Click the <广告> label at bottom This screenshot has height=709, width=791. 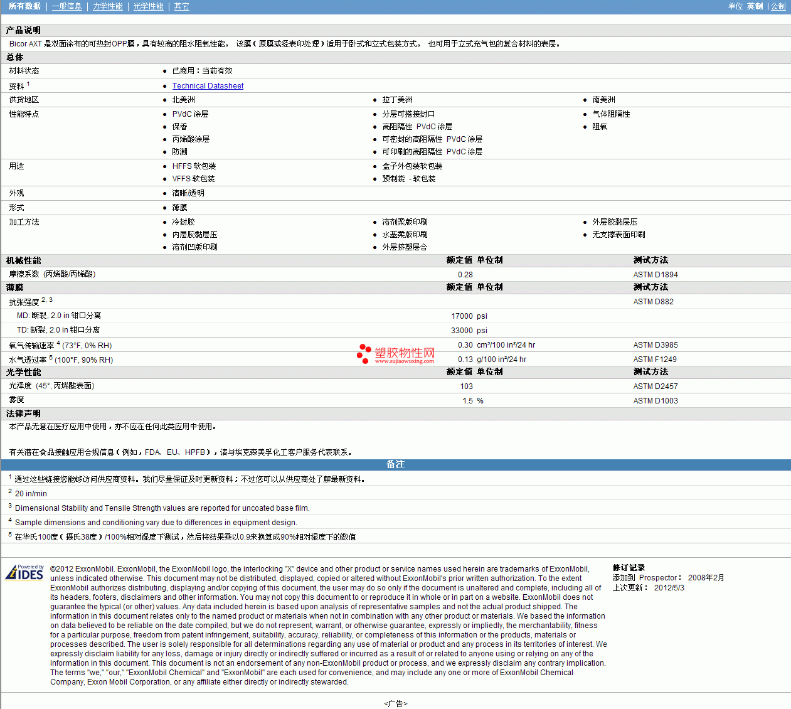396,704
